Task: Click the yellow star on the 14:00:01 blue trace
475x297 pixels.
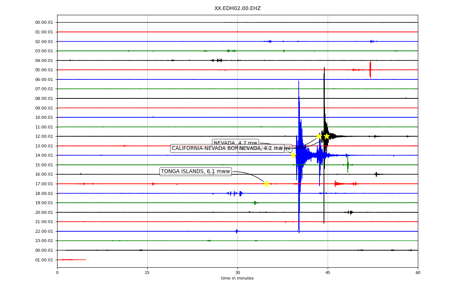Action: coord(293,155)
